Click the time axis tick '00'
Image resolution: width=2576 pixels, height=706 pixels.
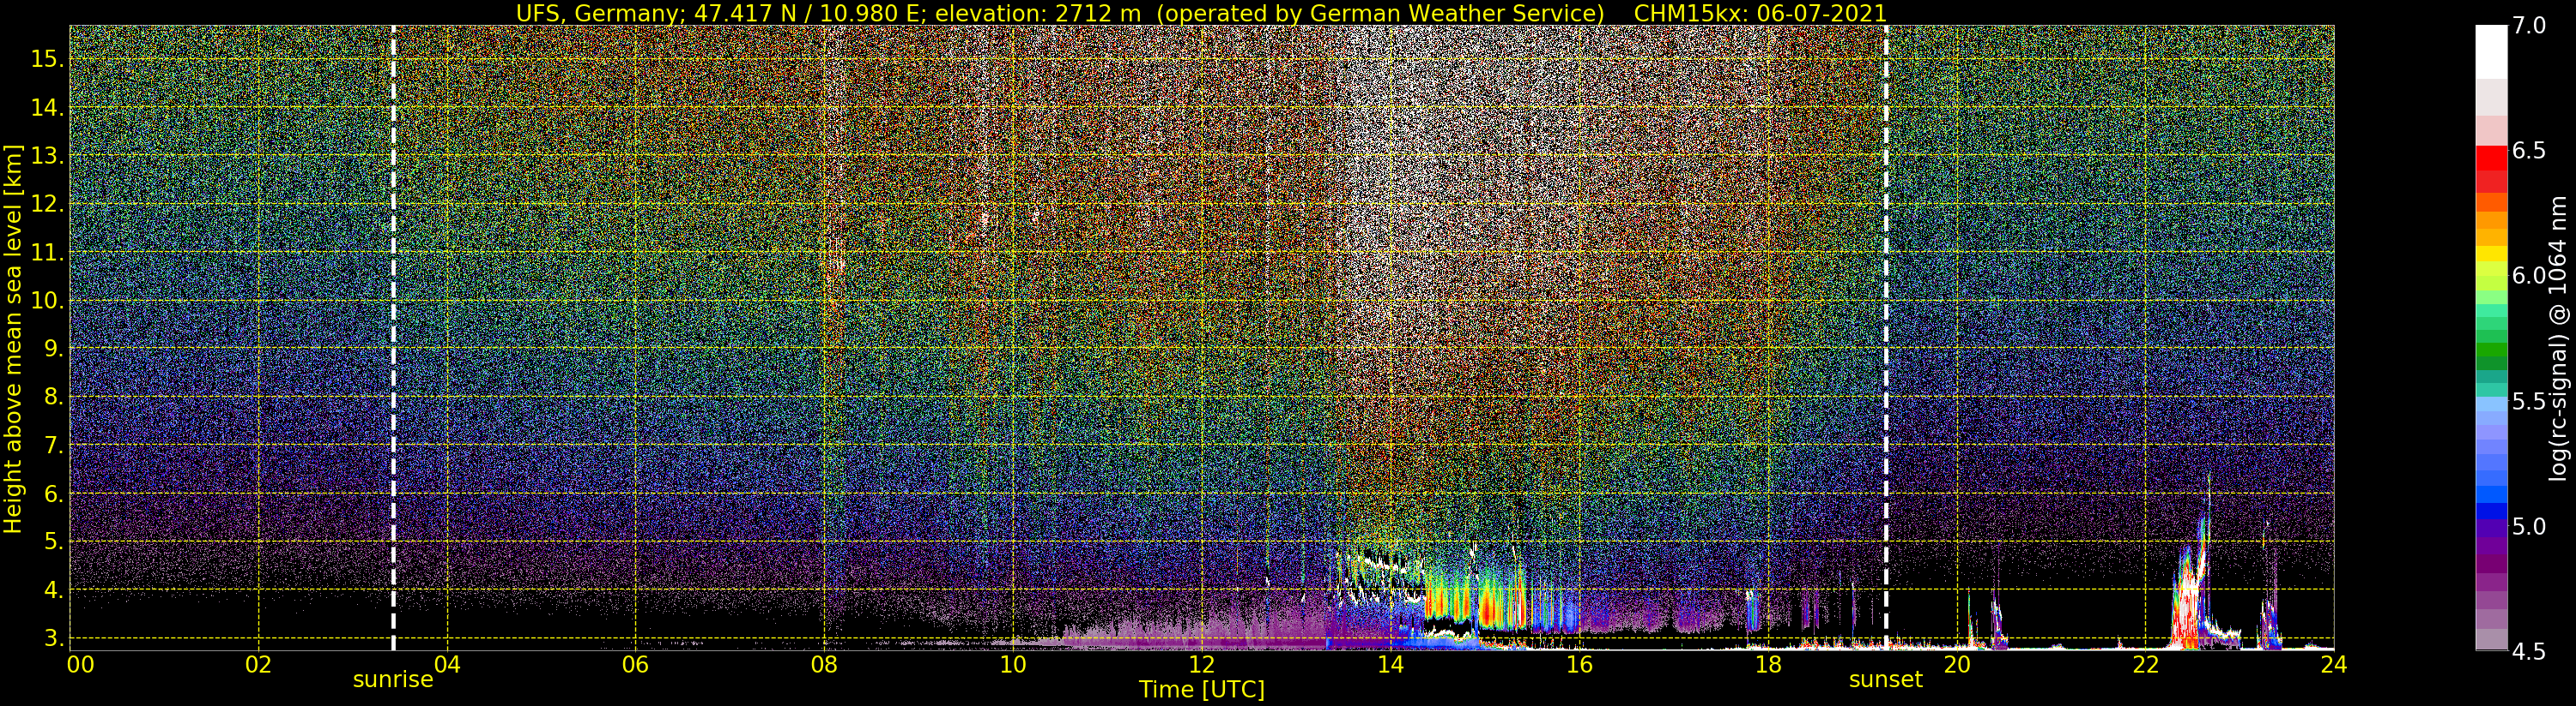[x=80, y=664]
